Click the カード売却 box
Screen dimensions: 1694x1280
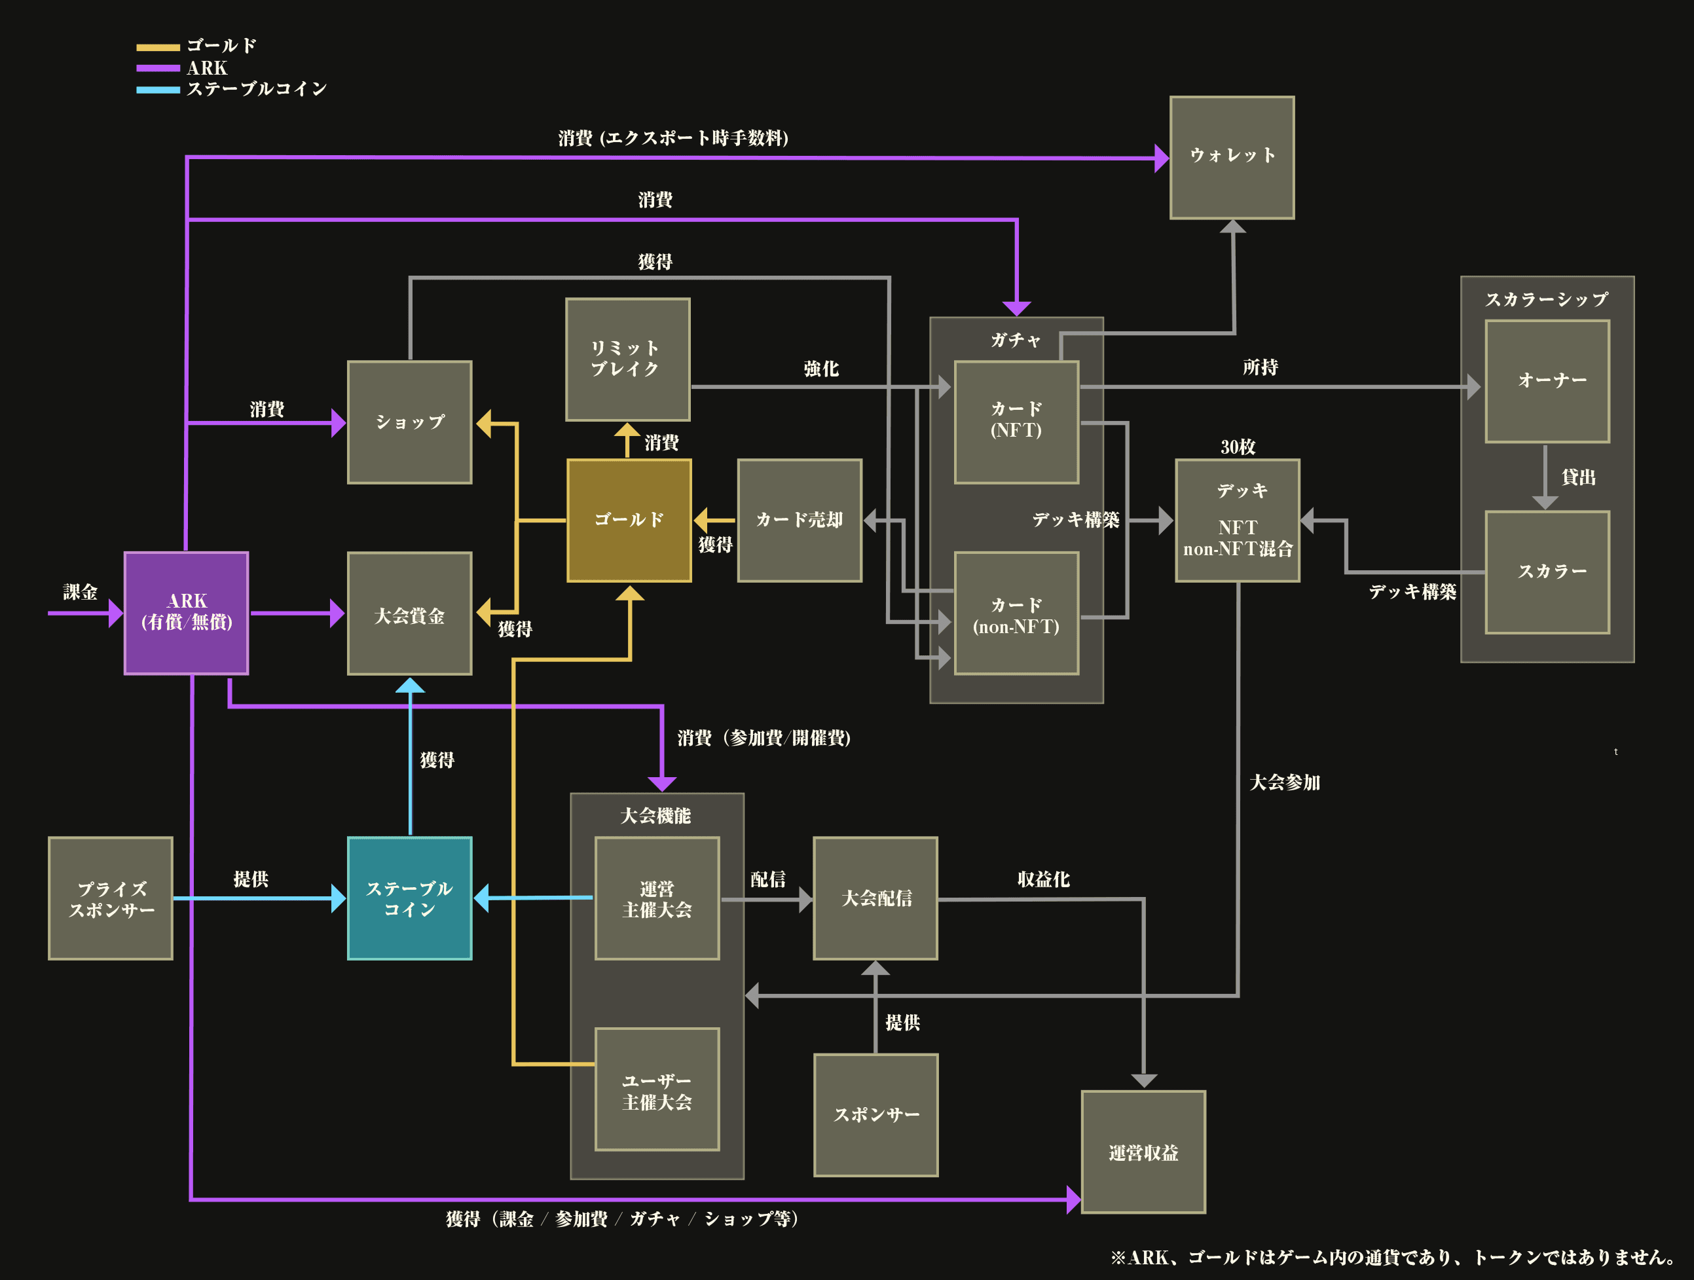pyautogui.click(x=800, y=521)
